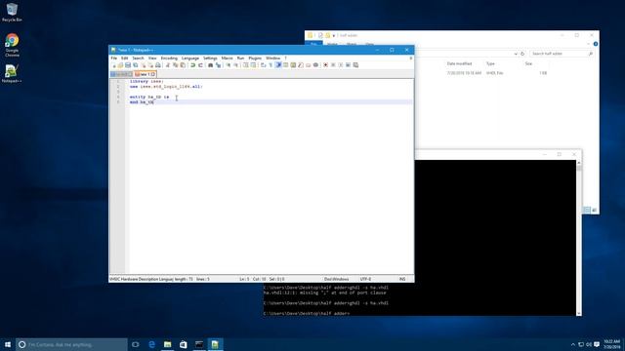Expand the ribbon chevron in File Explorer
Viewport: 625px width, 351px height.
pos(588,44)
